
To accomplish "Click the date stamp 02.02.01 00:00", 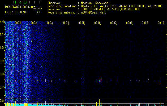I will click(16, 12).
